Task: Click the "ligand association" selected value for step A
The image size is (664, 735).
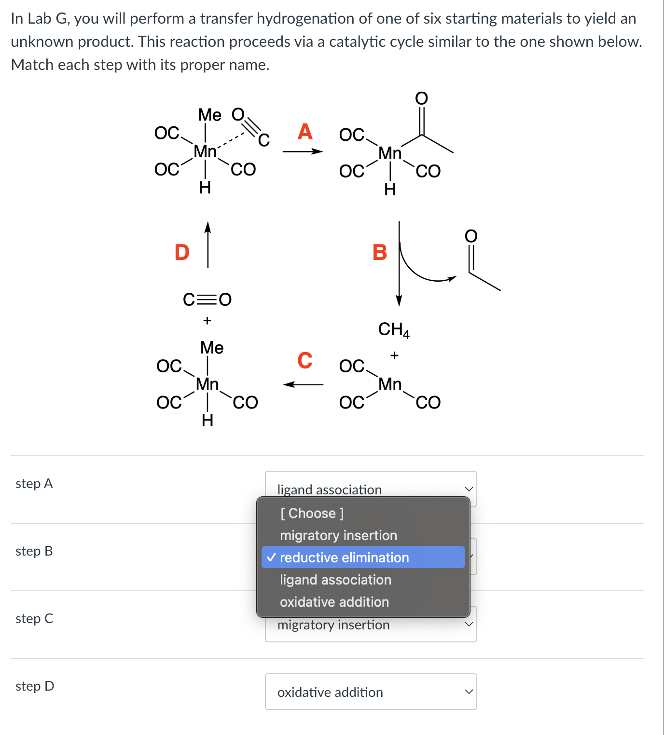Action: pyautogui.click(x=330, y=490)
